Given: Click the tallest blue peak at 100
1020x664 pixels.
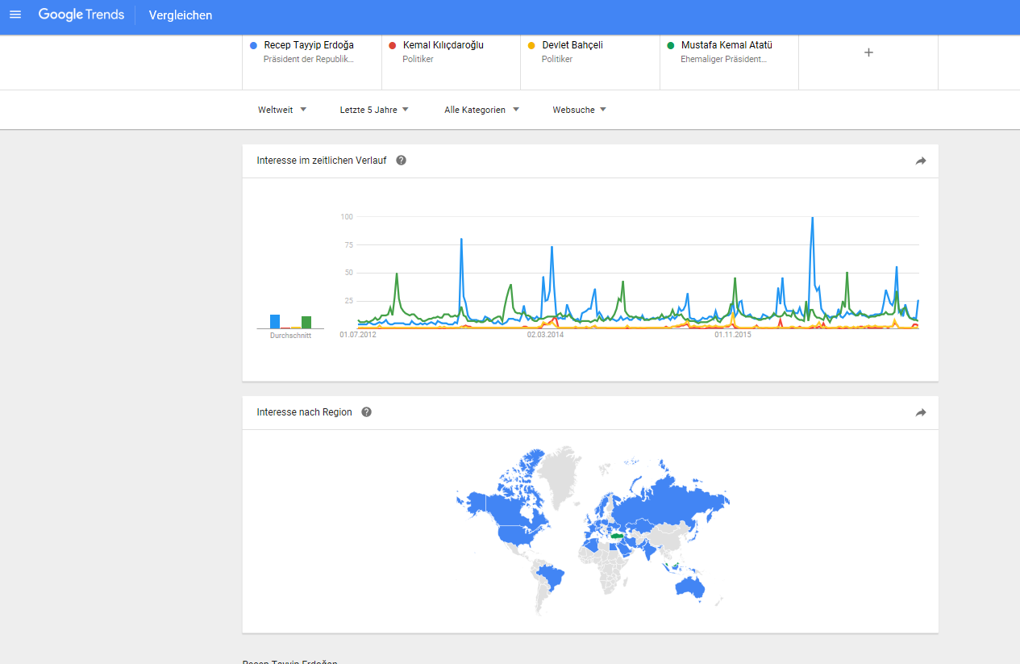Looking at the screenshot, I should [x=812, y=219].
